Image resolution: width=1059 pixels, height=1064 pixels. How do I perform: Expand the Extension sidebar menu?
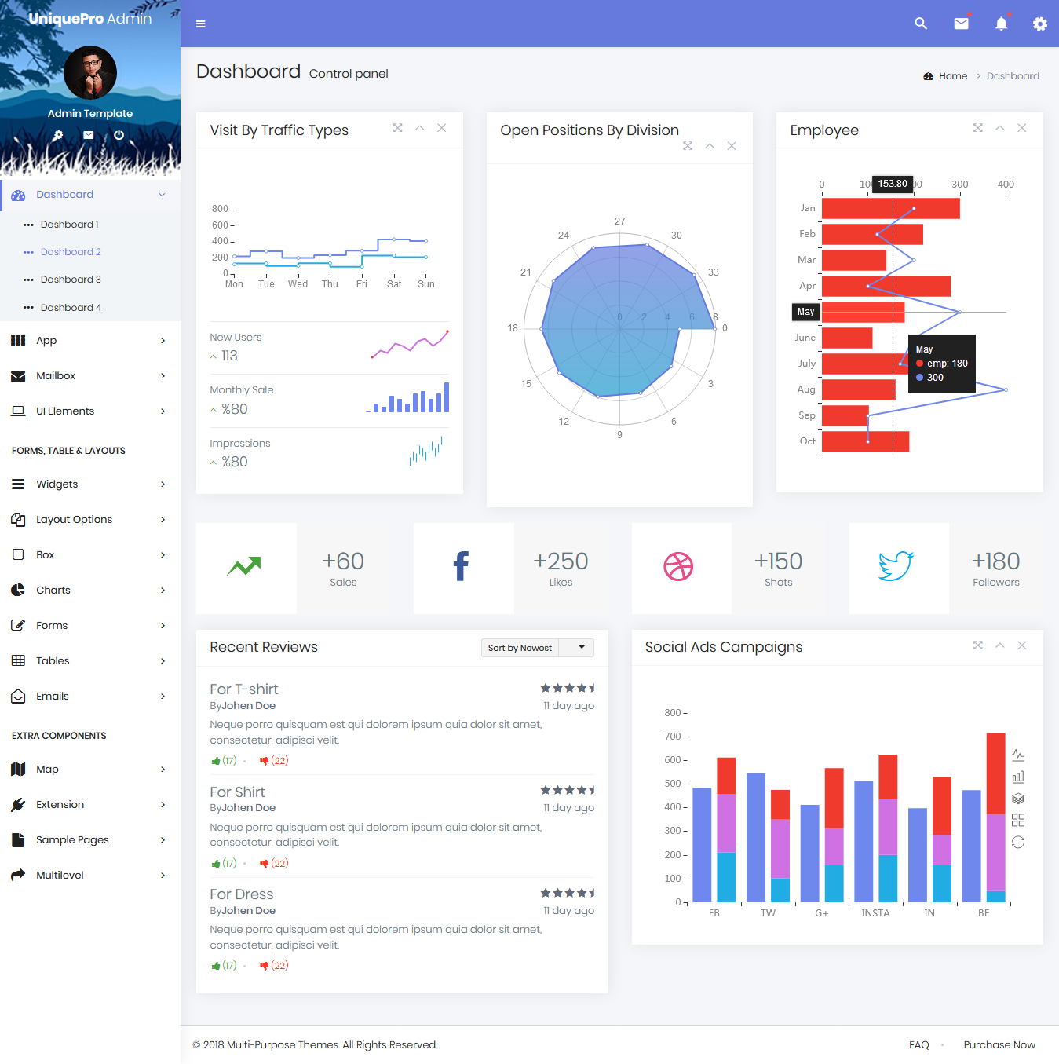tap(90, 805)
